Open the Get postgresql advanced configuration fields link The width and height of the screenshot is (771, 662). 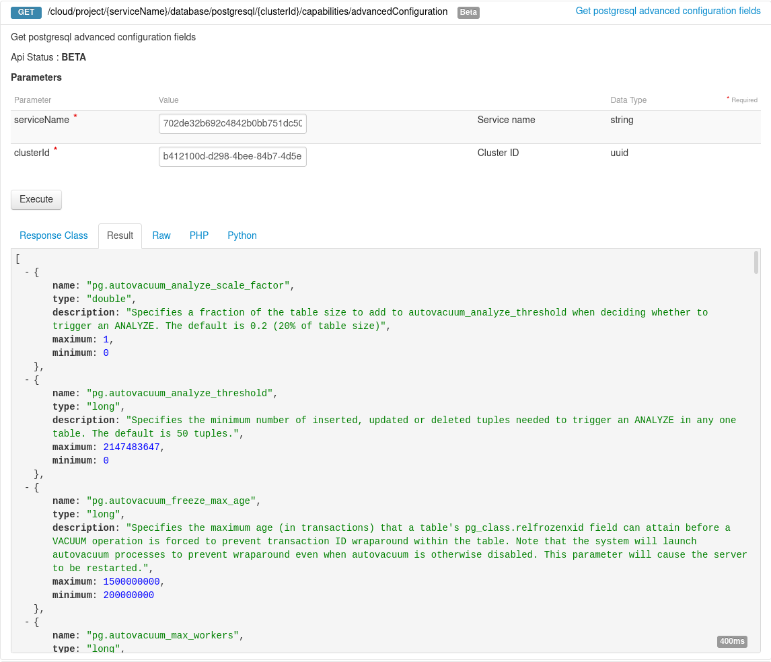[667, 11]
